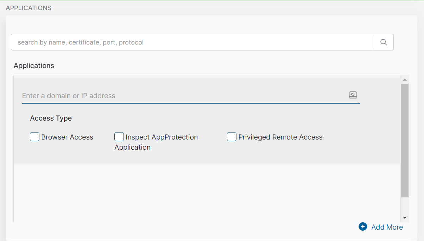
Task: Click the scrollbar track below the thumb
Action: pos(405,206)
